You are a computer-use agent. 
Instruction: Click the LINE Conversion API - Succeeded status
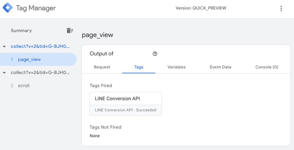[125, 110]
